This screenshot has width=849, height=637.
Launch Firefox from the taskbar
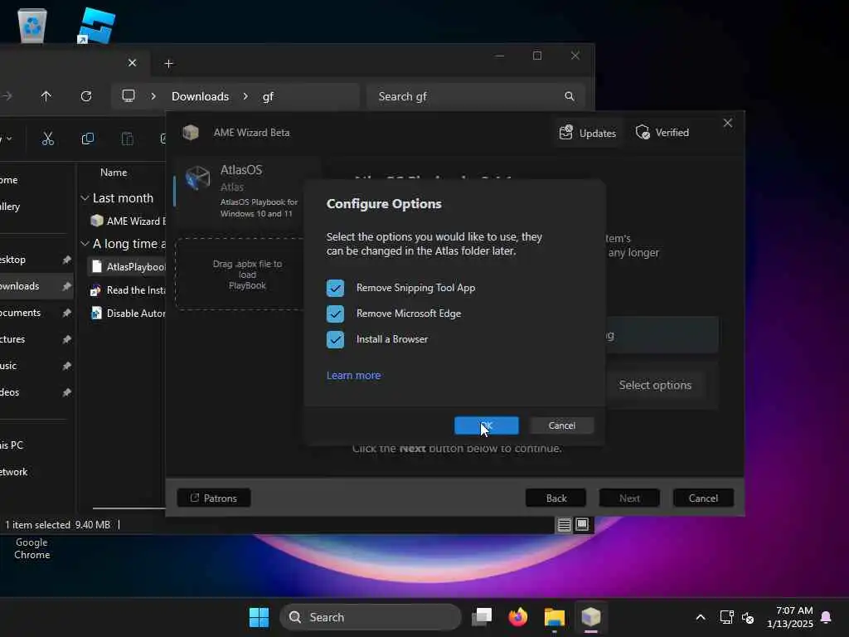pyautogui.click(x=518, y=617)
